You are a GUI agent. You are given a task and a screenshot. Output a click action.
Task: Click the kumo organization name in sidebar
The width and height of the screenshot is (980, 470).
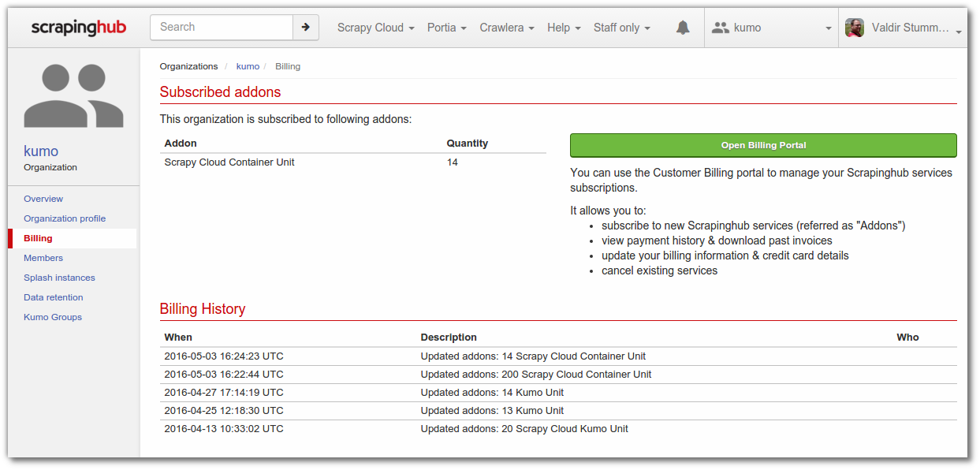(x=41, y=151)
